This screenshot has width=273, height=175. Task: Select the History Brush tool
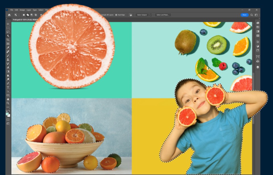tap(8, 64)
